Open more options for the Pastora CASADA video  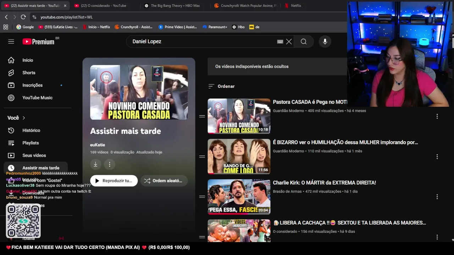[x=437, y=116]
